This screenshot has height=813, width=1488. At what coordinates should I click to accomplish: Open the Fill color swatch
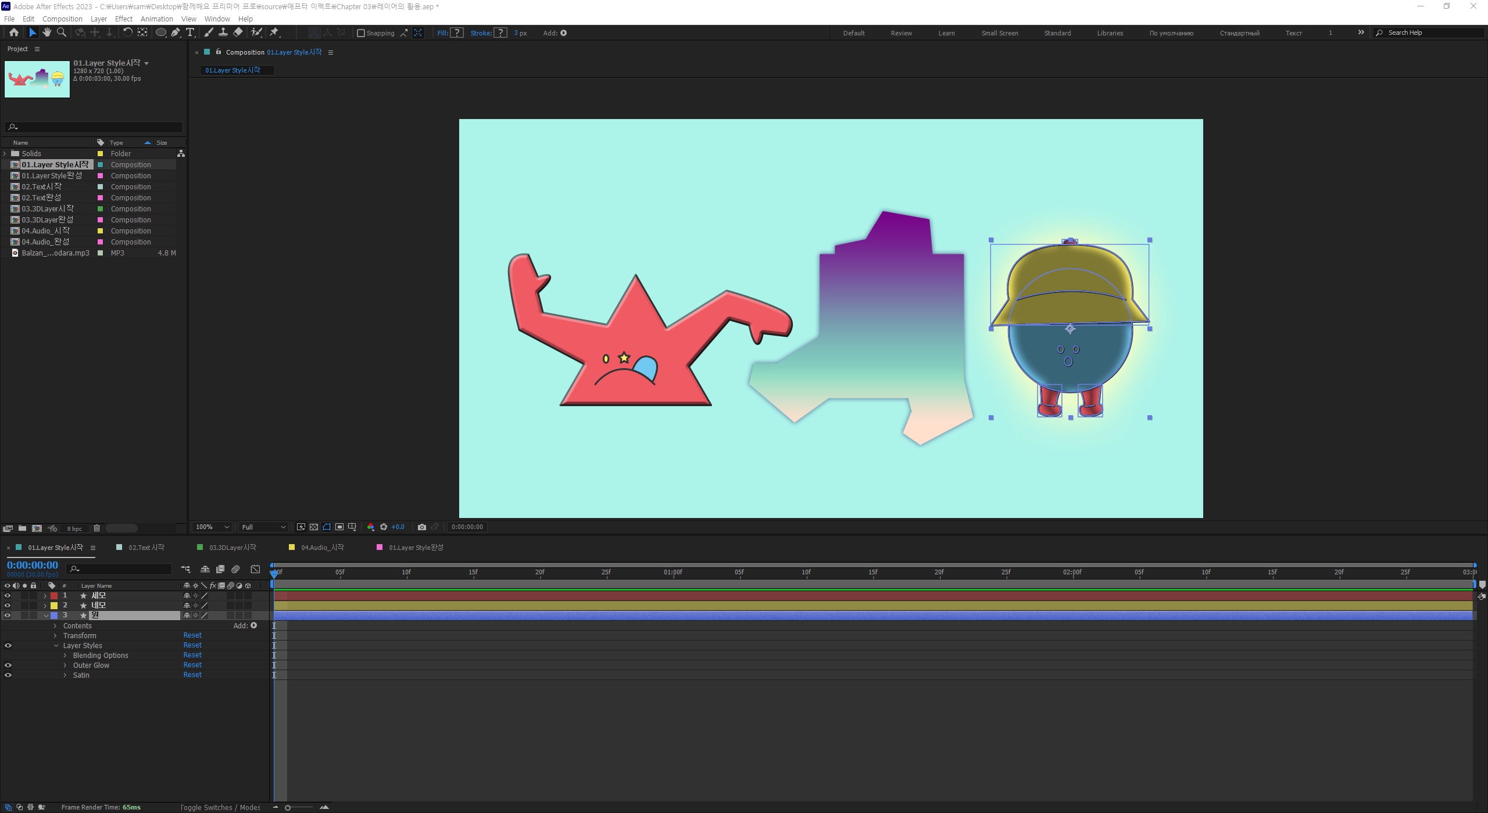point(457,33)
